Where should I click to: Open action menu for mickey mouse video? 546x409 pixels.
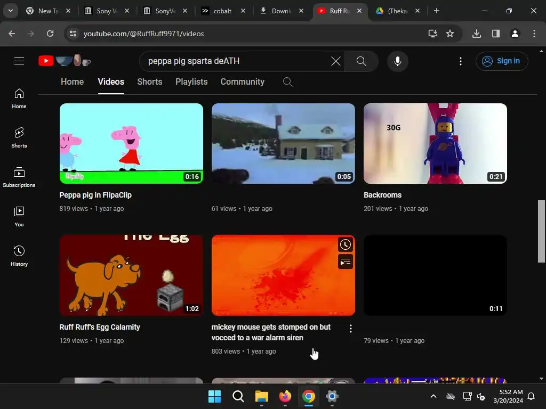pyautogui.click(x=350, y=329)
